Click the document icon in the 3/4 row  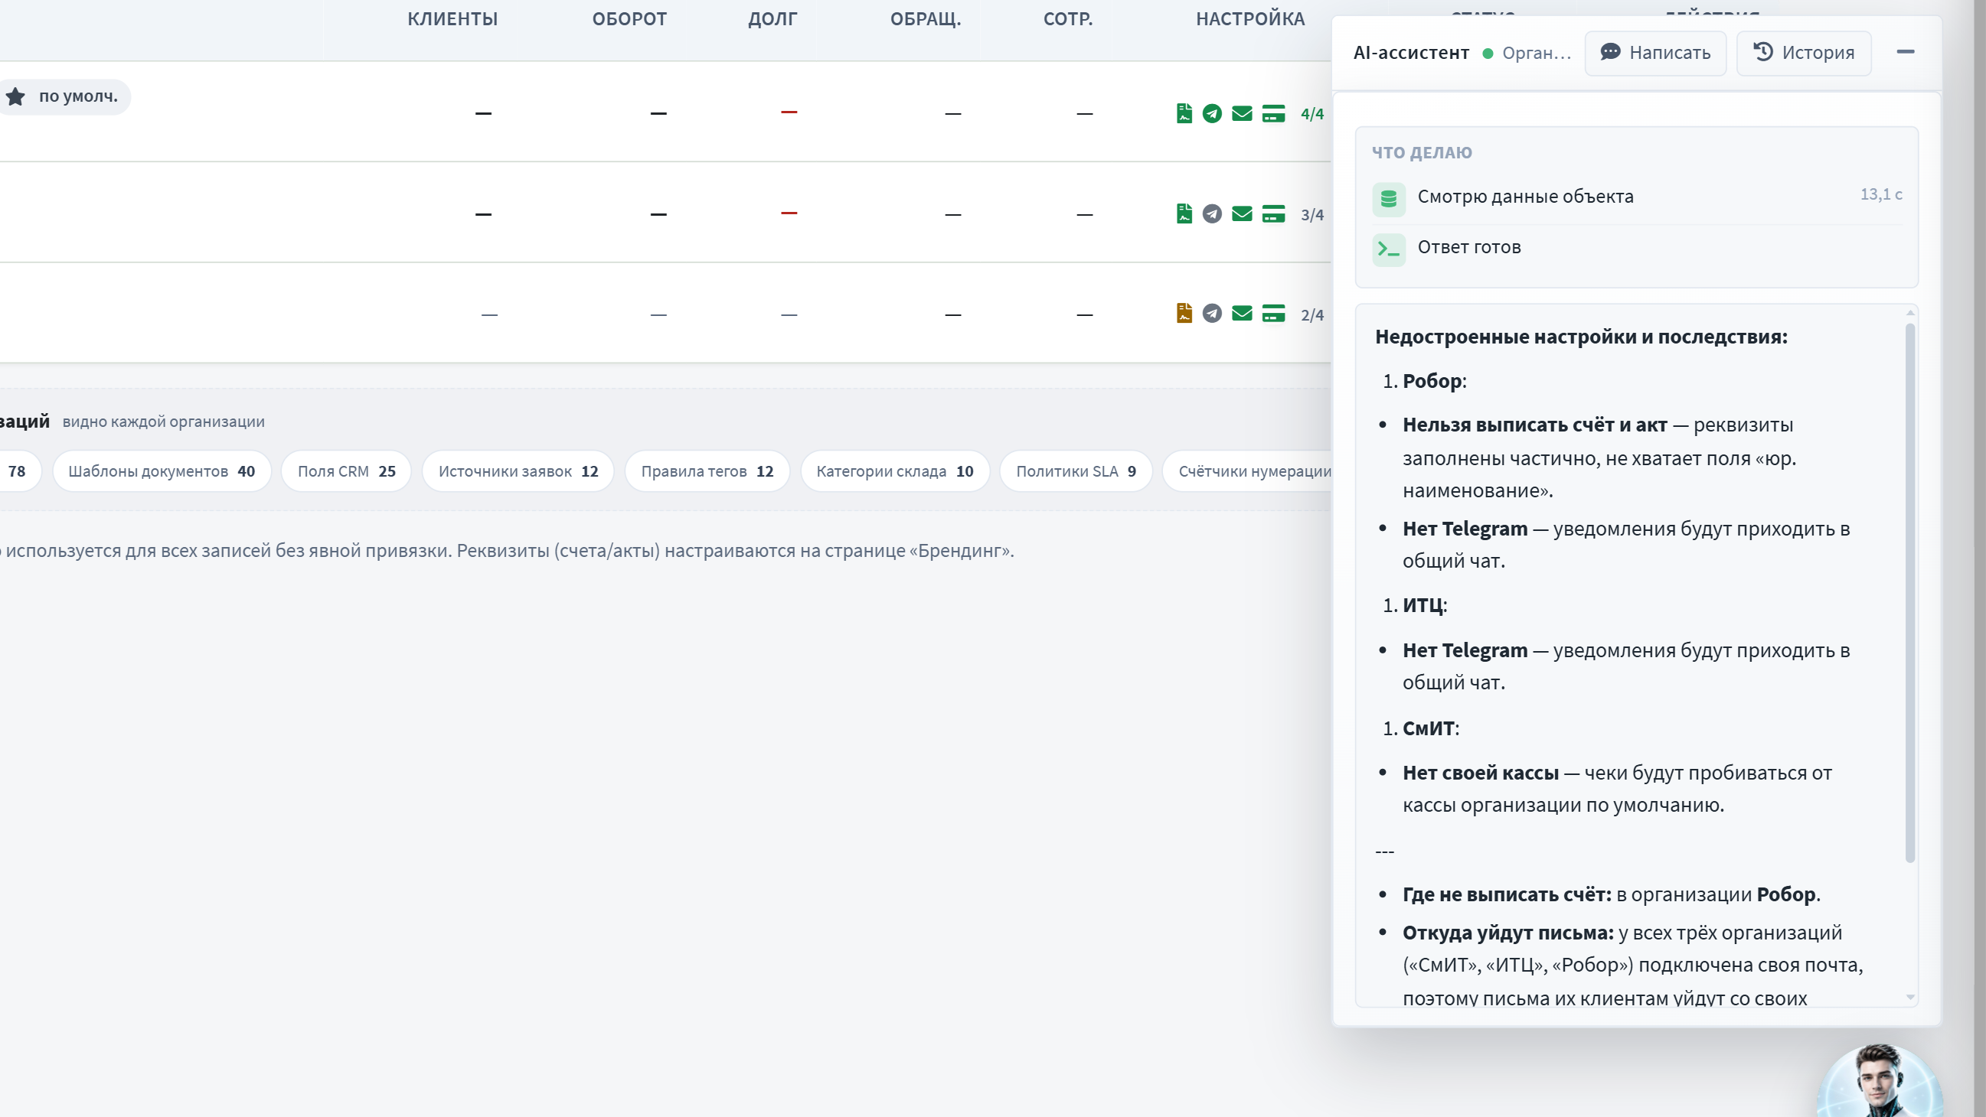[1184, 213]
